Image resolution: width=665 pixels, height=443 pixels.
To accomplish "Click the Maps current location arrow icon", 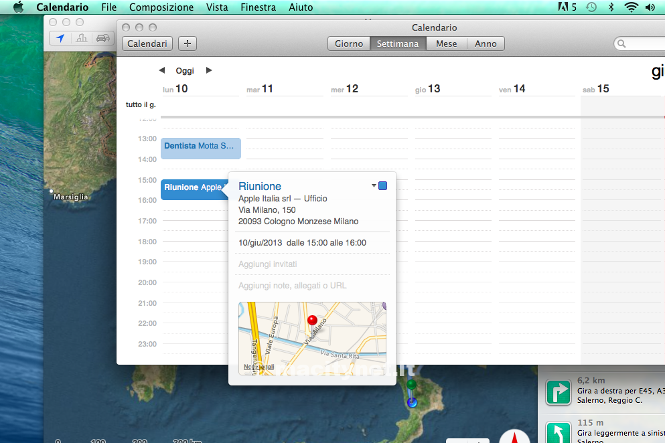I will [60, 38].
